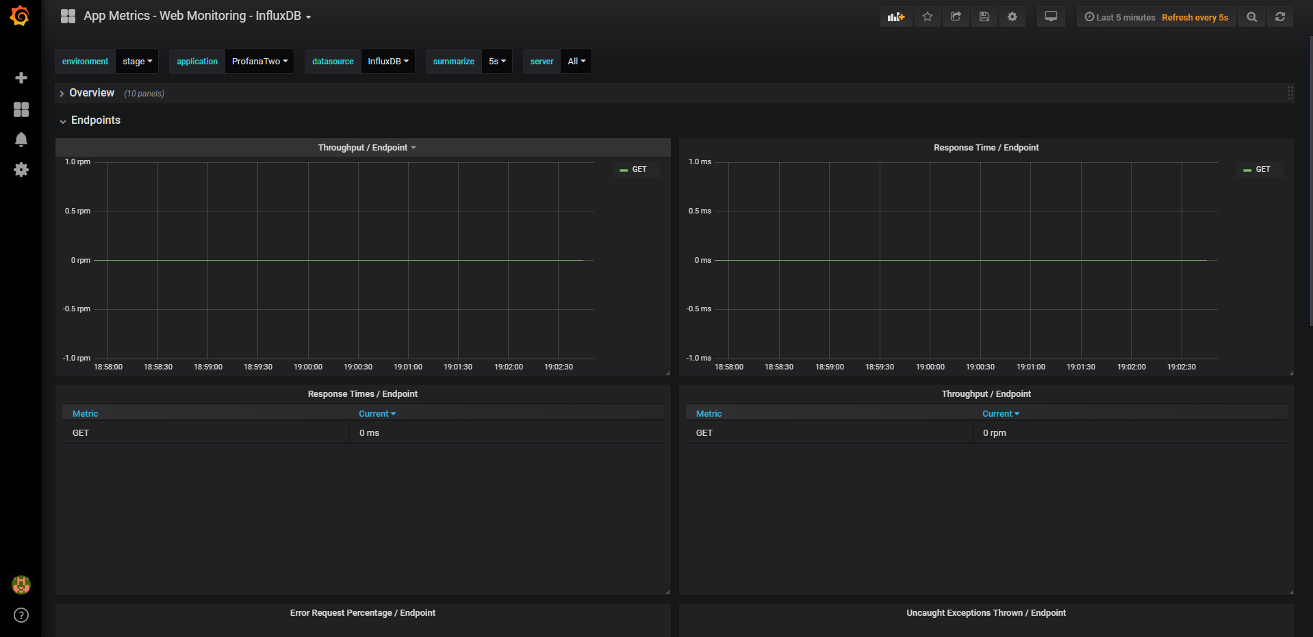Image resolution: width=1313 pixels, height=637 pixels.
Task: Expand the Overview row
Action: coord(92,93)
